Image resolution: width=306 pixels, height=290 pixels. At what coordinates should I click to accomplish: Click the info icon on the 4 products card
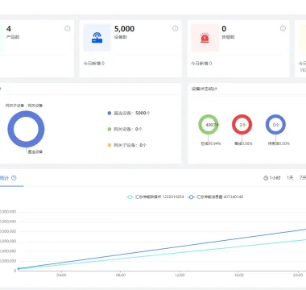coord(68,28)
